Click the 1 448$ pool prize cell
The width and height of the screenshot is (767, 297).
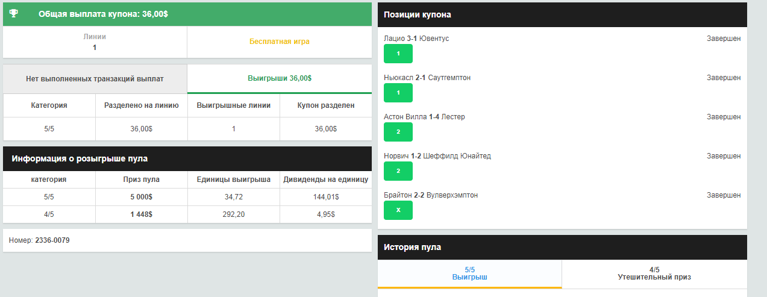[142, 214]
